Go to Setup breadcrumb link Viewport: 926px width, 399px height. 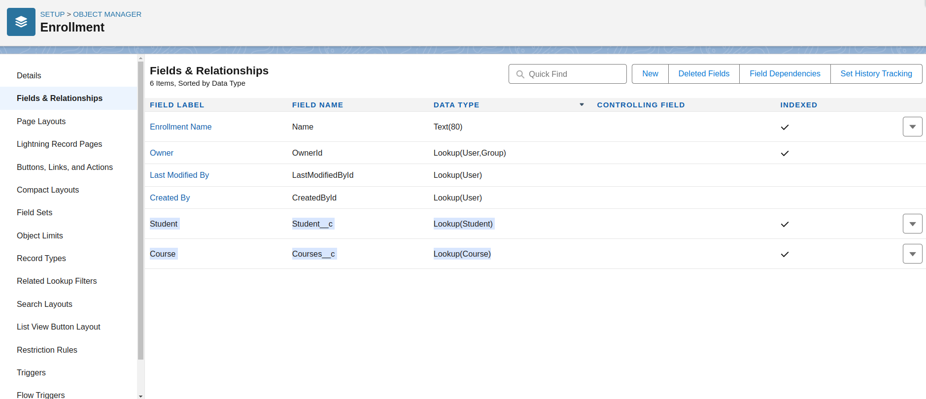(x=52, y=14)
